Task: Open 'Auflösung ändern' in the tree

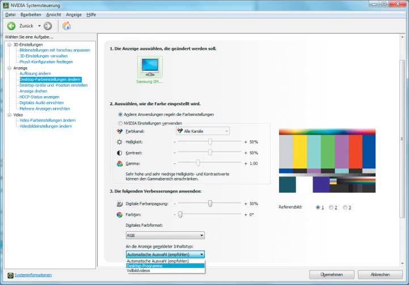Action: coord(35,74)
